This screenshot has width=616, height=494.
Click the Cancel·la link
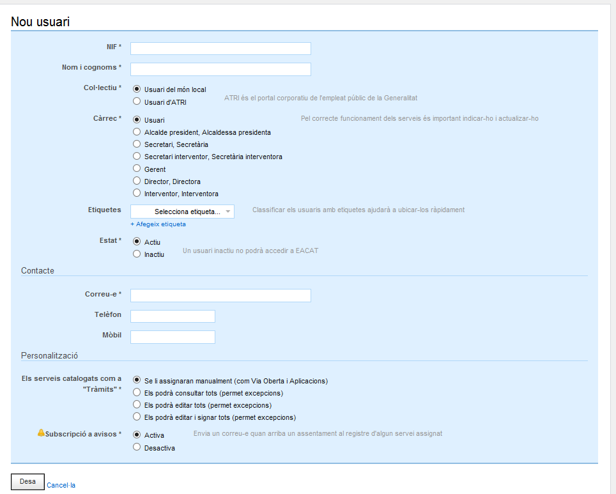tap(61, 485)
